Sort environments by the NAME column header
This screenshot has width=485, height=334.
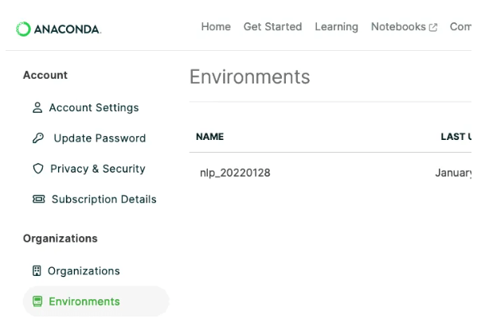pyautogui.click(x=209, y=137)
